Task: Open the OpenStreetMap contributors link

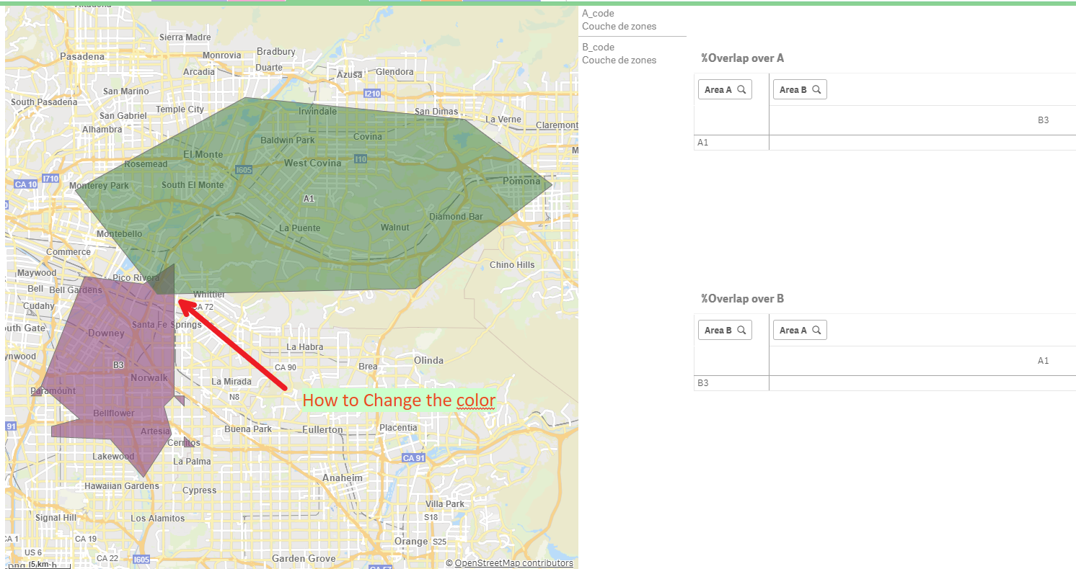Action: 512,563
